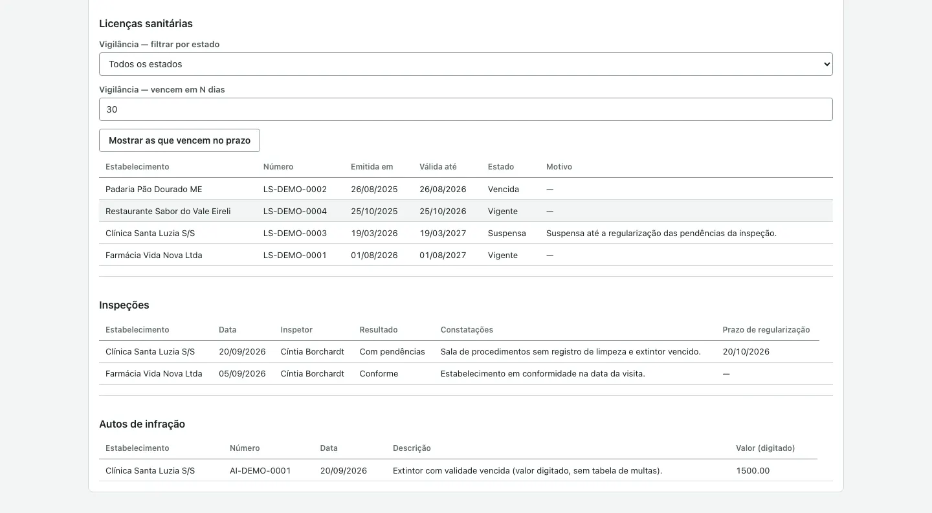The image size is (932, 513).
Task: Click the 1500.00 infraction value cell
Action: [x=753, y=471]
